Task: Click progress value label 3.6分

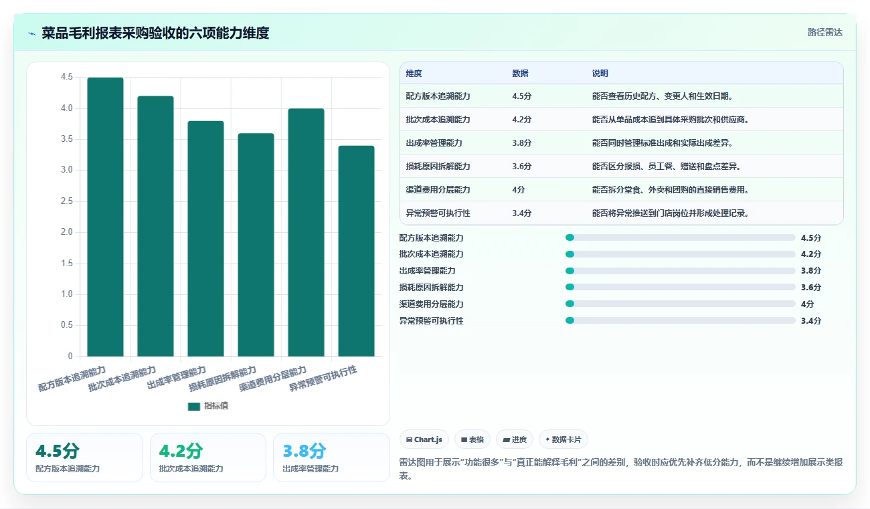Action: click(x=811, y=288)
